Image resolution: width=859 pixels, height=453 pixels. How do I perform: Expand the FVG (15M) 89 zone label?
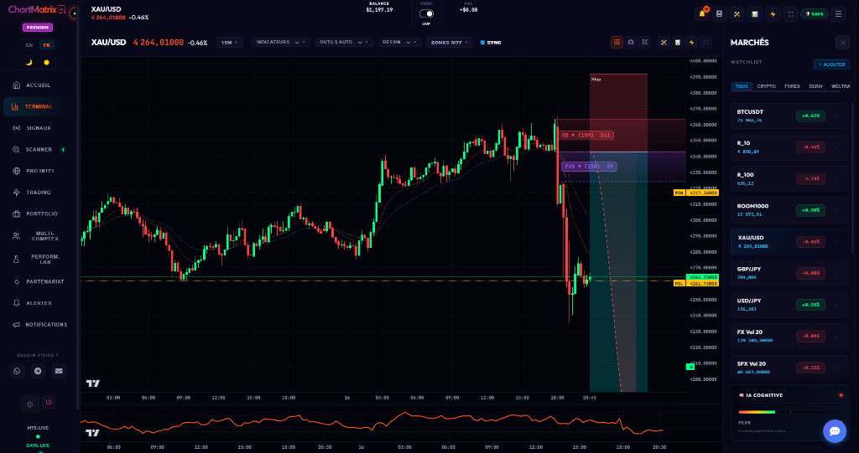pyautogui.click(x=589, y=167)
